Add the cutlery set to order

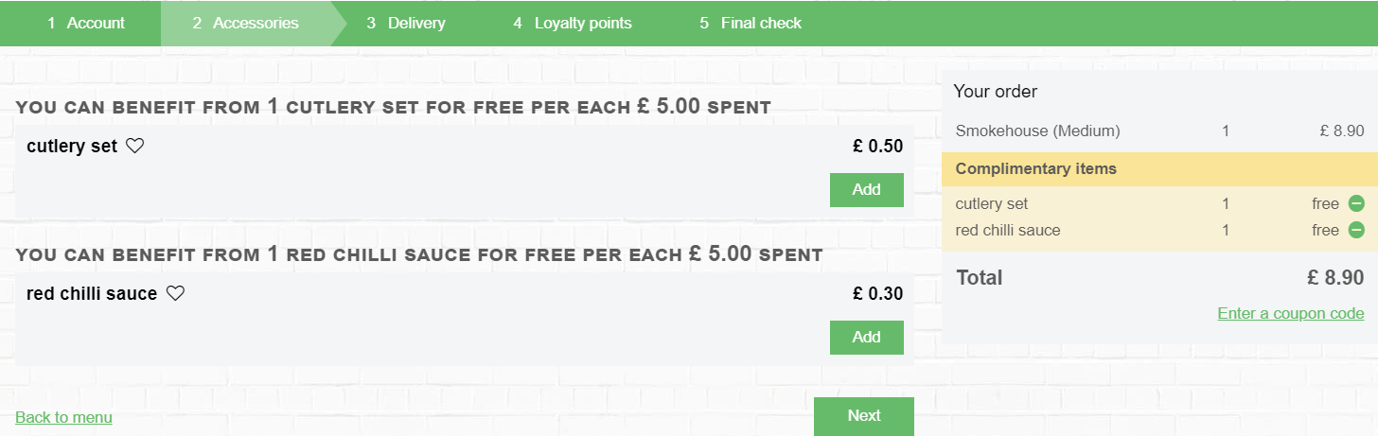coord(866,189)
